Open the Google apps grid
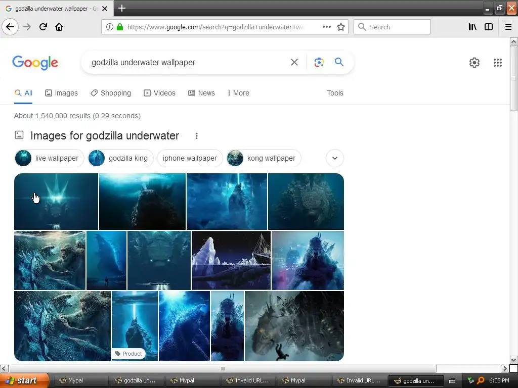Image resolution: width=518 pixels, height=388 pixels. [x=498, y=62]
